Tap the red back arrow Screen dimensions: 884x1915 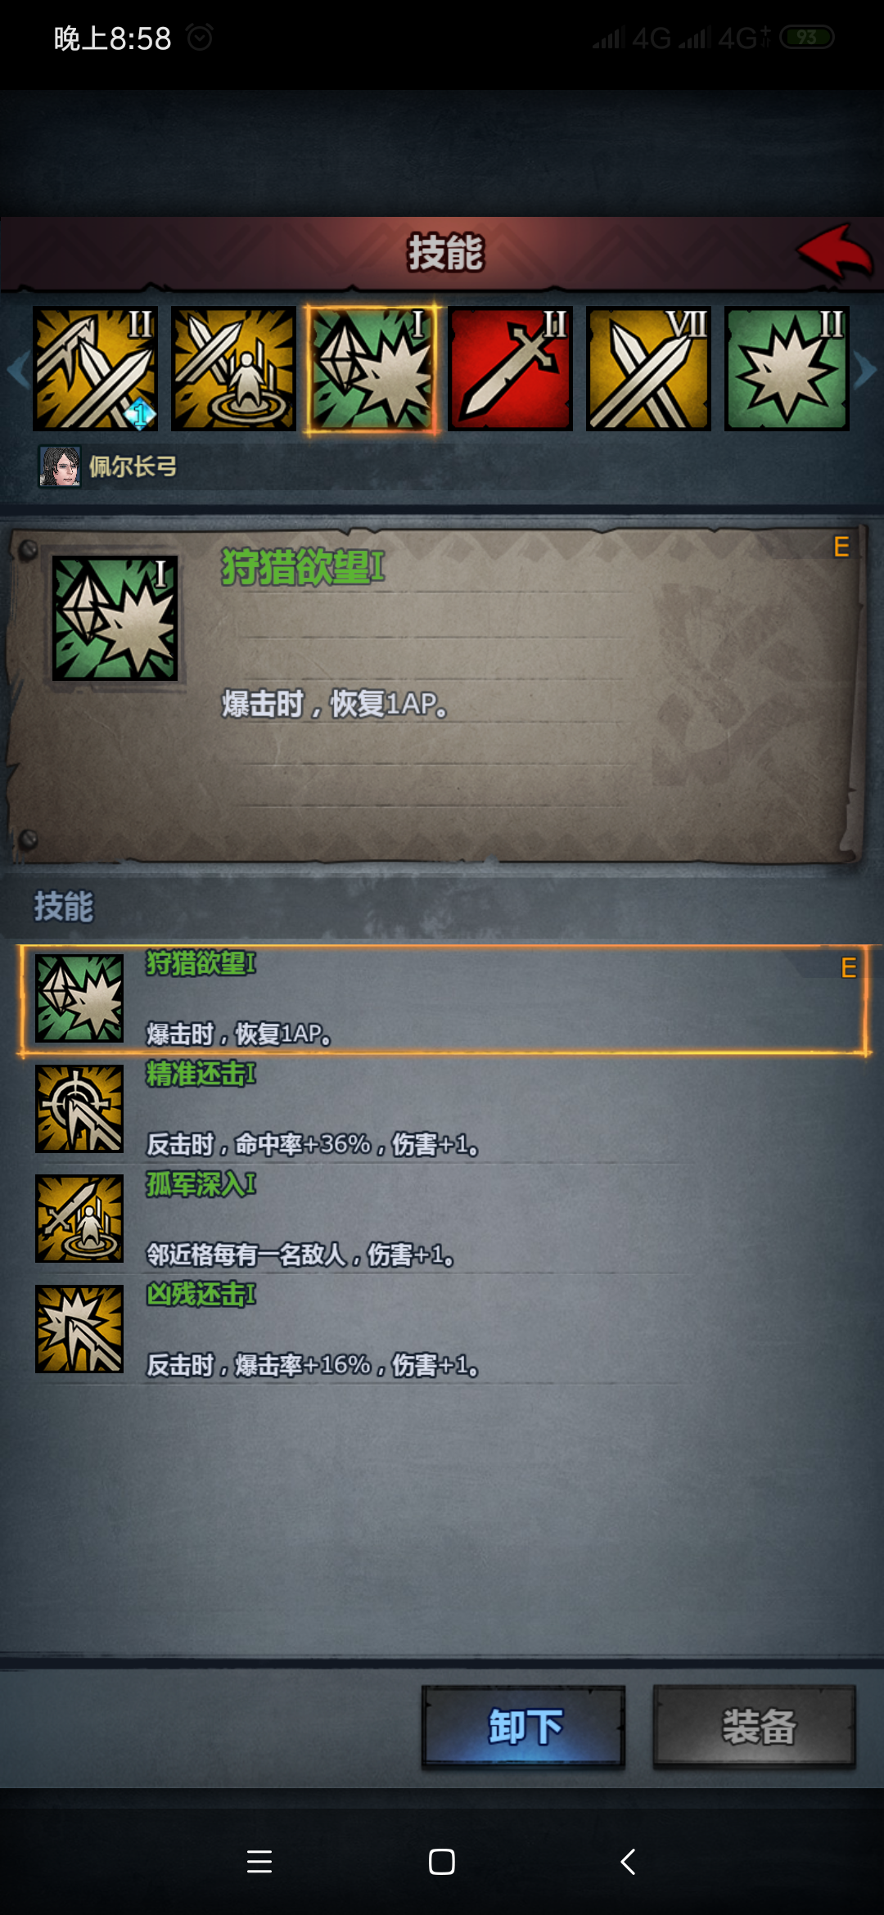pyautogui.click(x=835, y=252)
